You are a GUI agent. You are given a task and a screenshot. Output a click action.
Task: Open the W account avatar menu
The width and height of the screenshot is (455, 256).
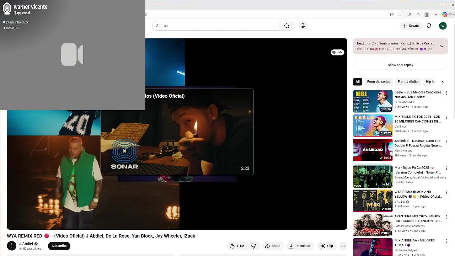[x=443, y=26]
